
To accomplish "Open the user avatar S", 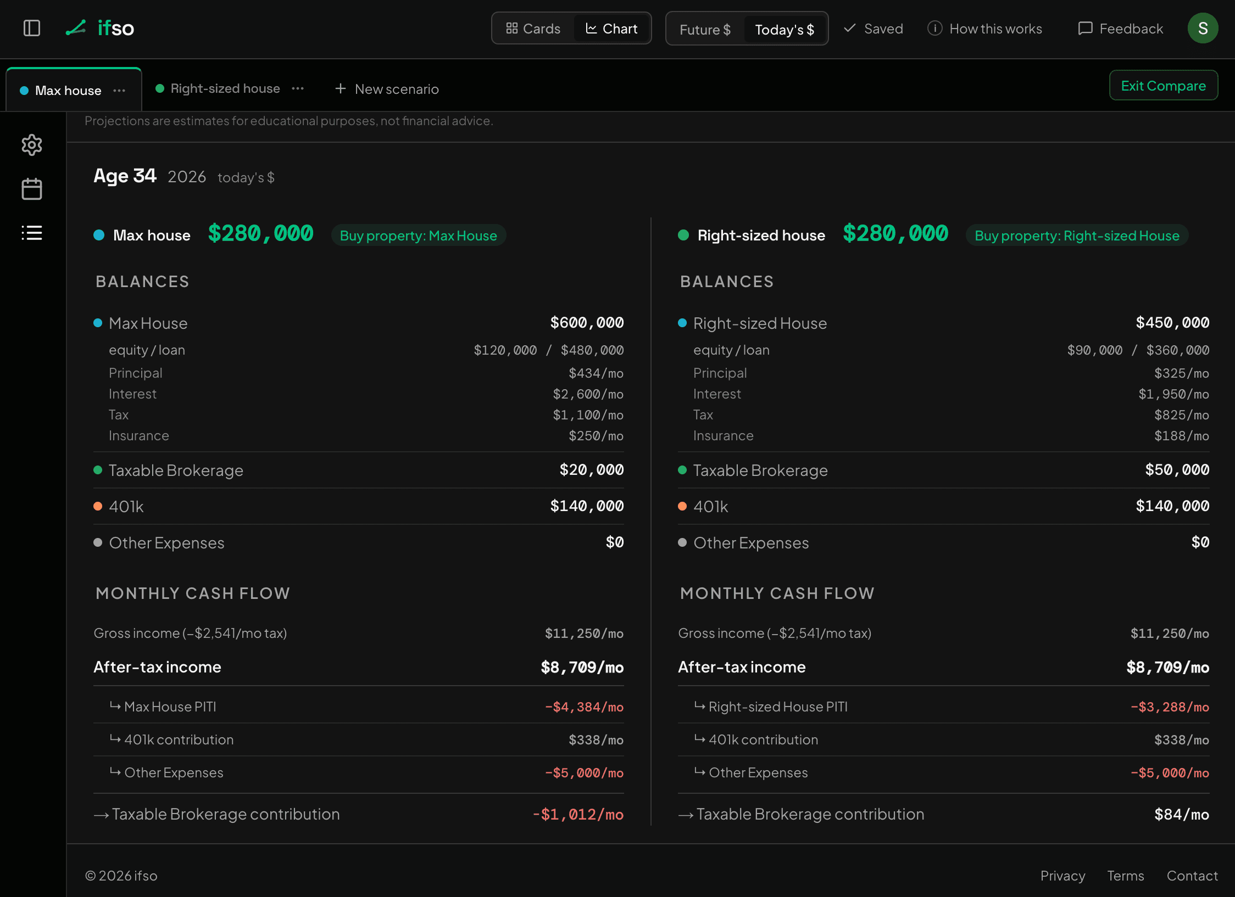I will pyautogui.click(x=1203, y=29).
